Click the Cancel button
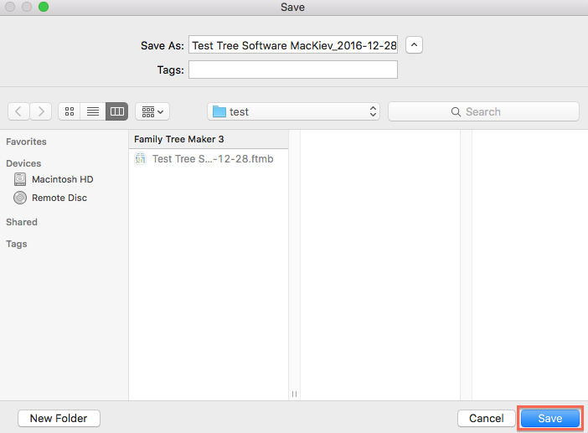Image resolution: width=588 pixels, height=433 pixels. tap(487, 418)
